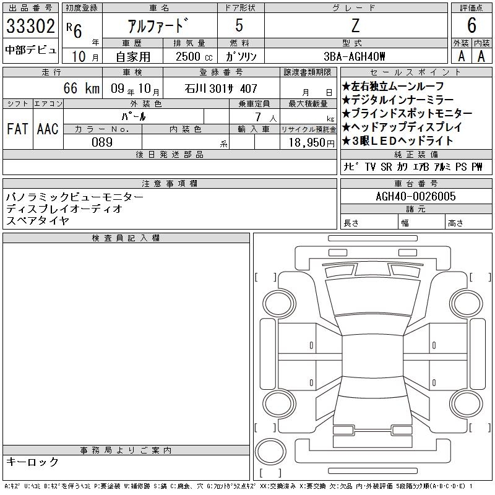Select the キーロック notice text

tap(32, 462)
